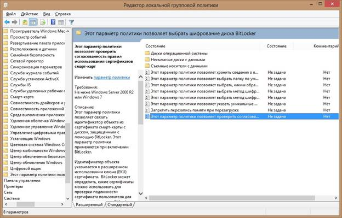Click the folder icon beside Просмотр событий
The width and height of the screenshot is (342, 218).
tap(6, 37)
